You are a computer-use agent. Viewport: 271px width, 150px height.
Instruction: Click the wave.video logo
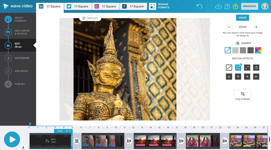pos(18,6)
